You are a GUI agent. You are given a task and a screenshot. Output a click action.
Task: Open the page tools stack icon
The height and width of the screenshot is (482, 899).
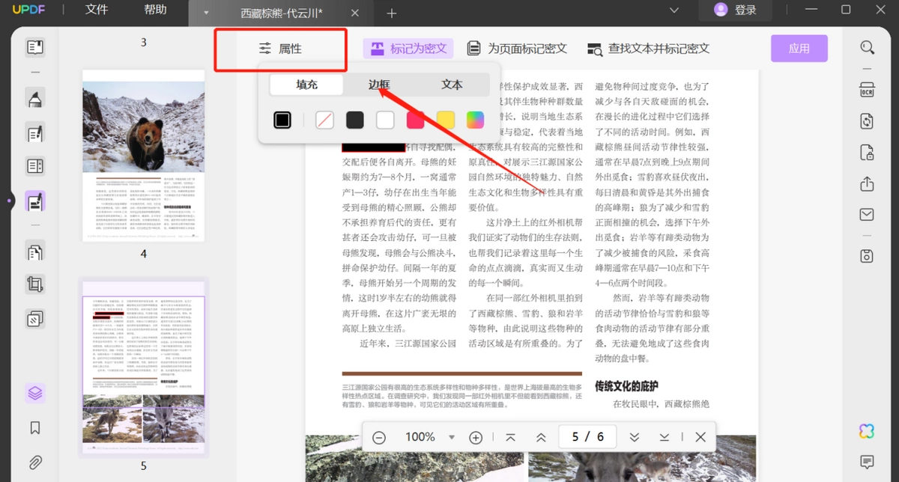pos(35,320)
